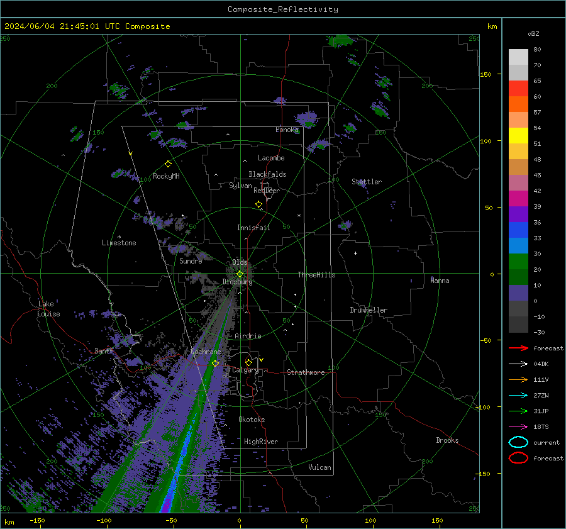Click the Drumheller label
This screenshot has height=529, width=566.
tap(369, 310)
